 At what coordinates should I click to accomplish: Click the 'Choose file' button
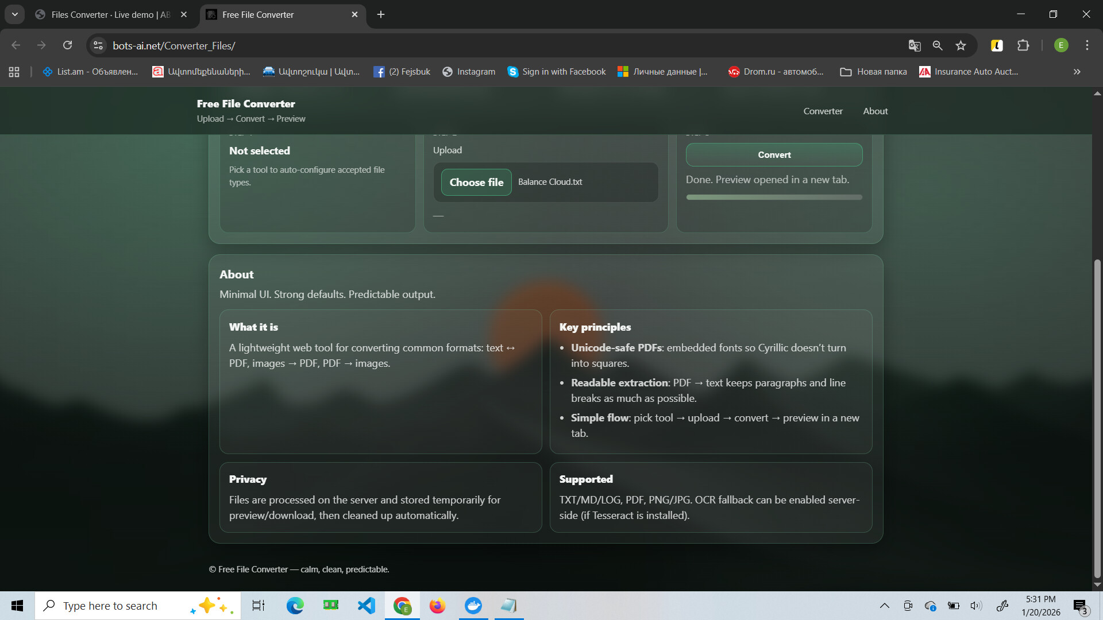click(x=476, y=181)
